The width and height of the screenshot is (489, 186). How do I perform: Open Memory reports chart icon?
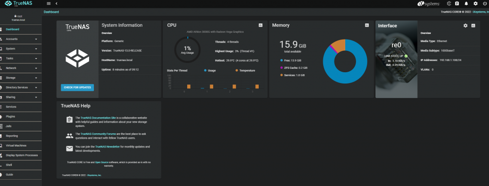click(367, 25)
